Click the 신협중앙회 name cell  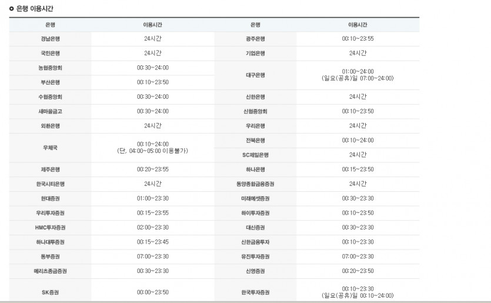(x=255, y=111)
